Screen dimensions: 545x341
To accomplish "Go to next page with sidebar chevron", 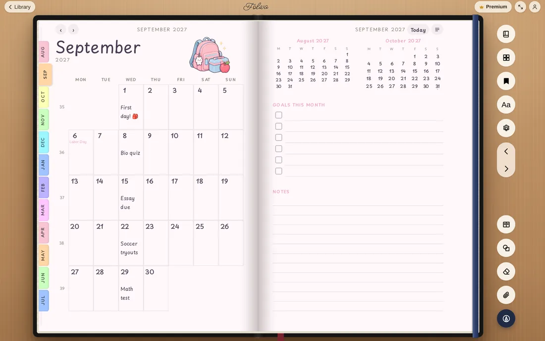I will click(506, 169).
